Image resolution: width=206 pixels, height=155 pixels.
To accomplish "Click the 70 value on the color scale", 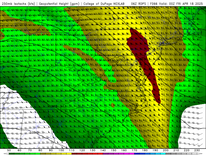I will (30, 150).
